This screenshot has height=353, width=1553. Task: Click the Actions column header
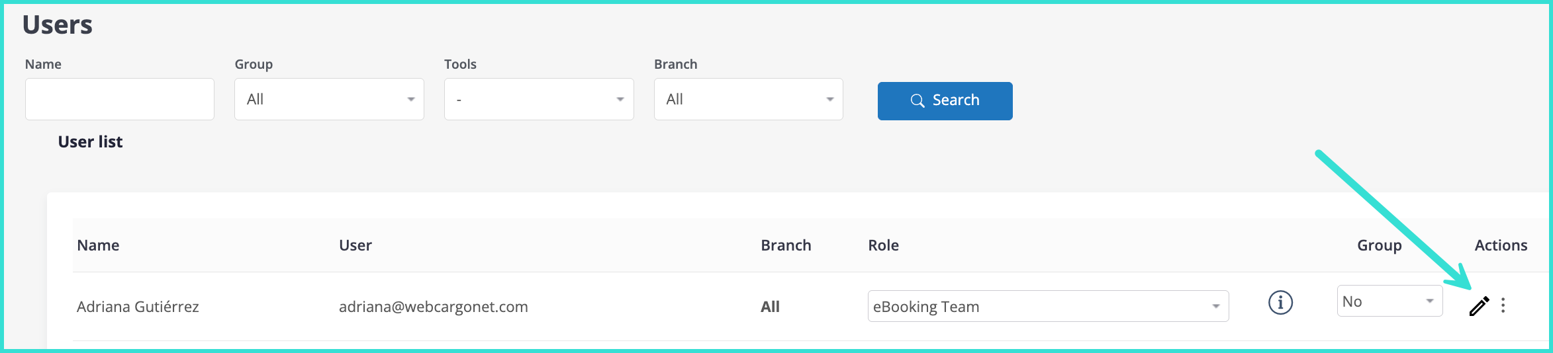point(1501,245)
